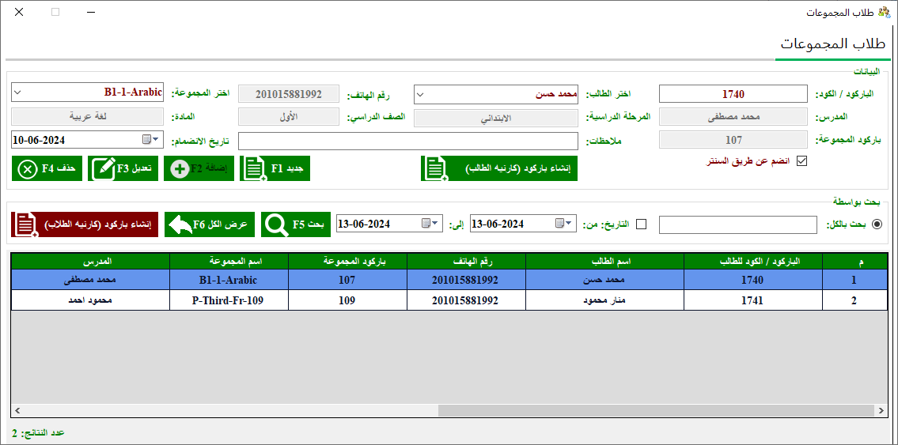
Task: Click the edit (تعديل F3) pencil icon
Action: (104, 169)
